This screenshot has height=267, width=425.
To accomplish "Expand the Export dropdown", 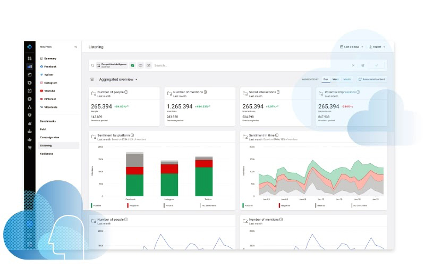I will click(x=377, y=47).
